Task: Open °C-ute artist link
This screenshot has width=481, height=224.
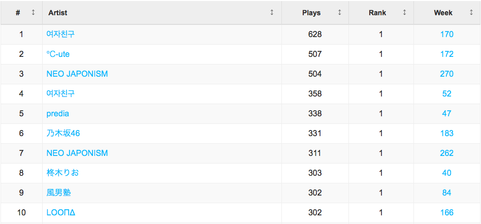Action: coord(58,54)
